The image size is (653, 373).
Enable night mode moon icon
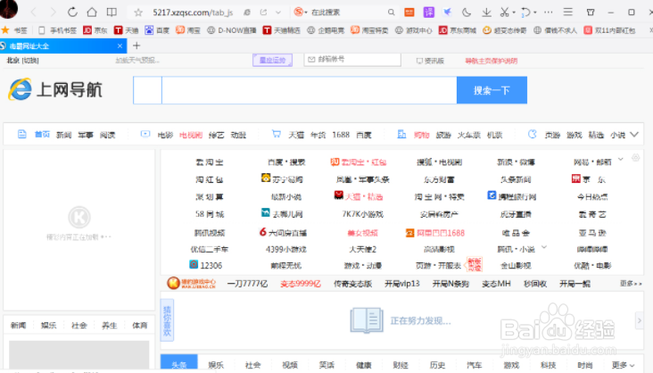[x=467, y=12]
